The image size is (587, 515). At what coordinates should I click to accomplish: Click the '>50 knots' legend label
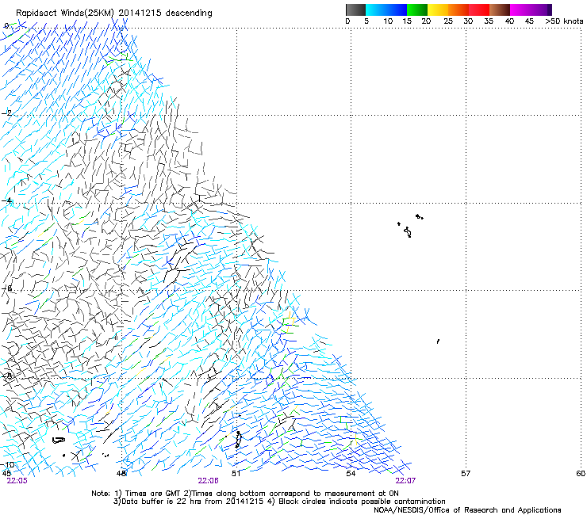564,21
